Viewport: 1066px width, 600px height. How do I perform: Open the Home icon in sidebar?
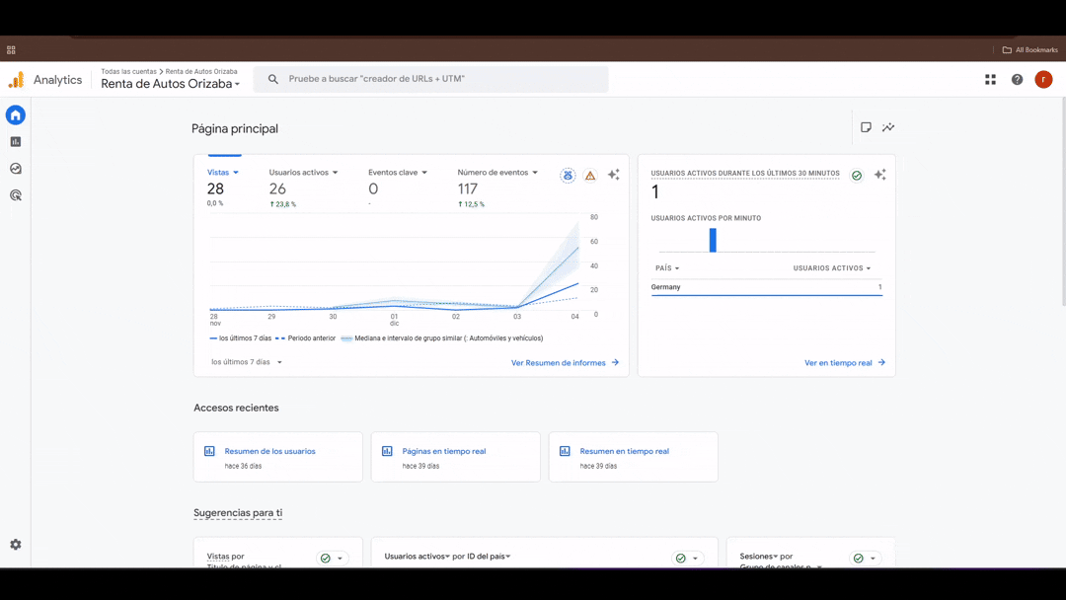tap(16, 115)
